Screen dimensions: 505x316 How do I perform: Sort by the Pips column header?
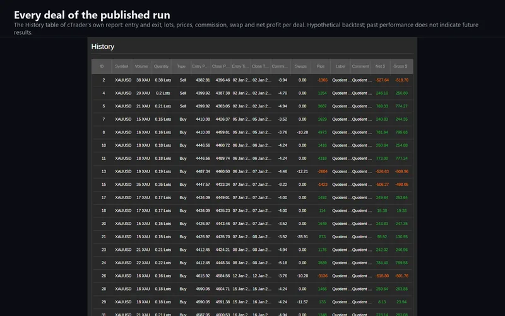321,66
